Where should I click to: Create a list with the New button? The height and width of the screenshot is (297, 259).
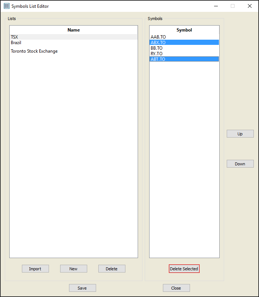click(x=73, y=269)
